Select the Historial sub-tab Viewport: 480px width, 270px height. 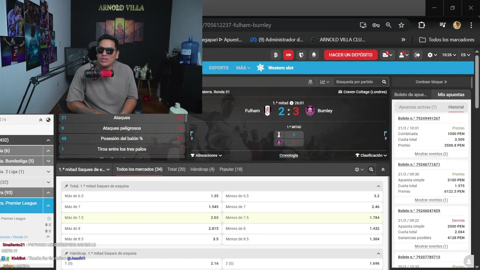[456, 107]
